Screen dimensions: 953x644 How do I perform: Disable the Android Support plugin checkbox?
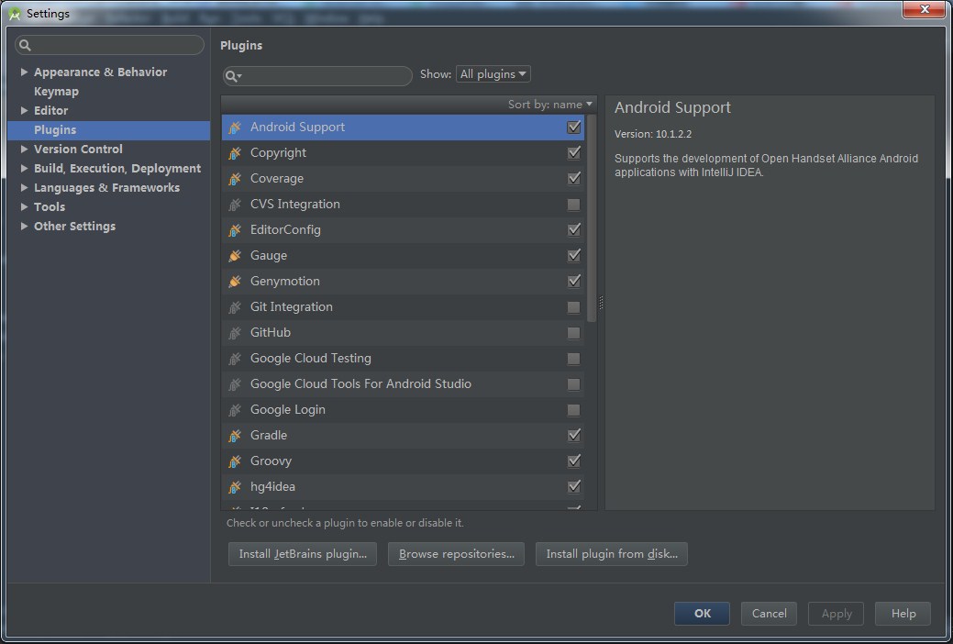pos(574,128)
